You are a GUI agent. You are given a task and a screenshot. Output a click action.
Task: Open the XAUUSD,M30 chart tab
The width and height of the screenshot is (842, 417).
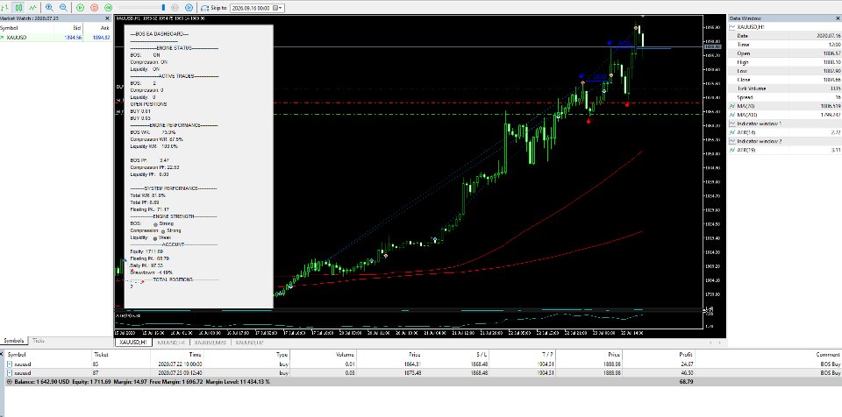(210, 342)
